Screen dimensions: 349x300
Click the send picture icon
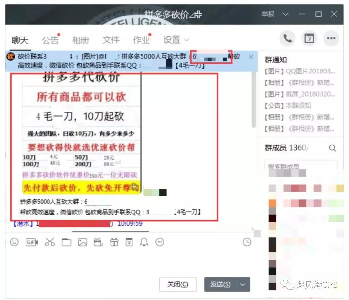coord(82,242)
